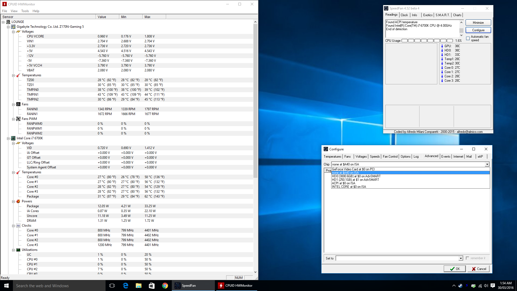Launch Microsoft Edge from taskbar
517x291 pixels.
pyautogui.click(x=125, y=286)
